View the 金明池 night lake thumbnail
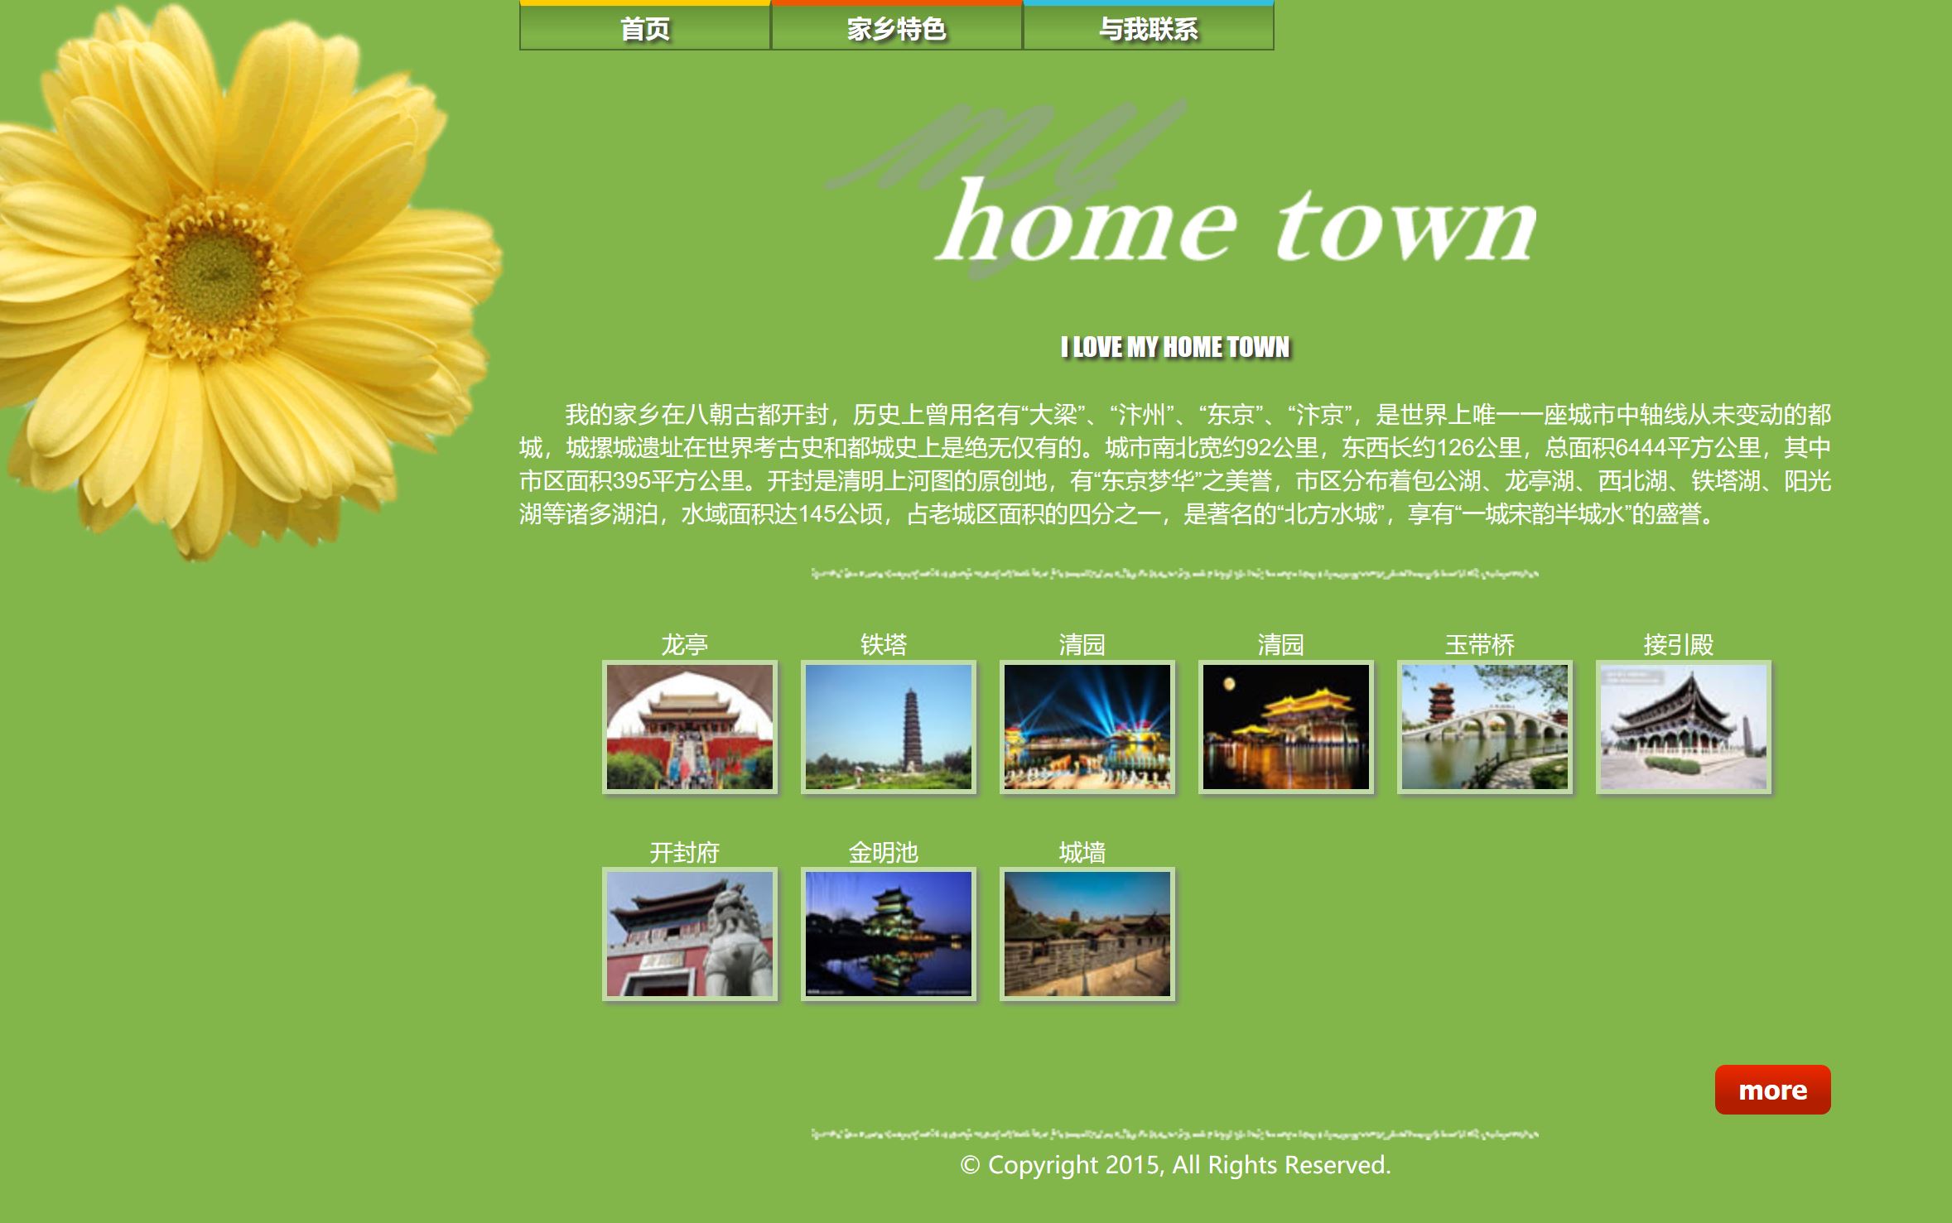 (x=888, y=934)
